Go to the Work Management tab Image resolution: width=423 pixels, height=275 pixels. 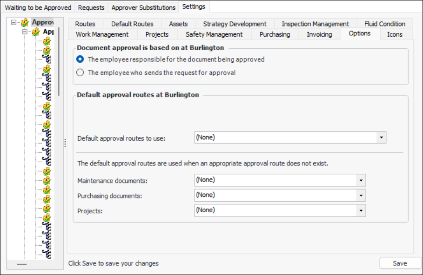tap(102, 34)
